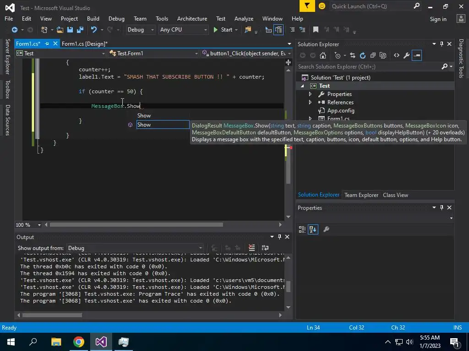Select App.config in Solution Explorer
Viewport: 469px width, 351px height.
(x=341, y=111)
